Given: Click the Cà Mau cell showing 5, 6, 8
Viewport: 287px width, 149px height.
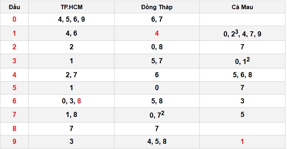Looking at the screenshot, I should coord(242,75).
